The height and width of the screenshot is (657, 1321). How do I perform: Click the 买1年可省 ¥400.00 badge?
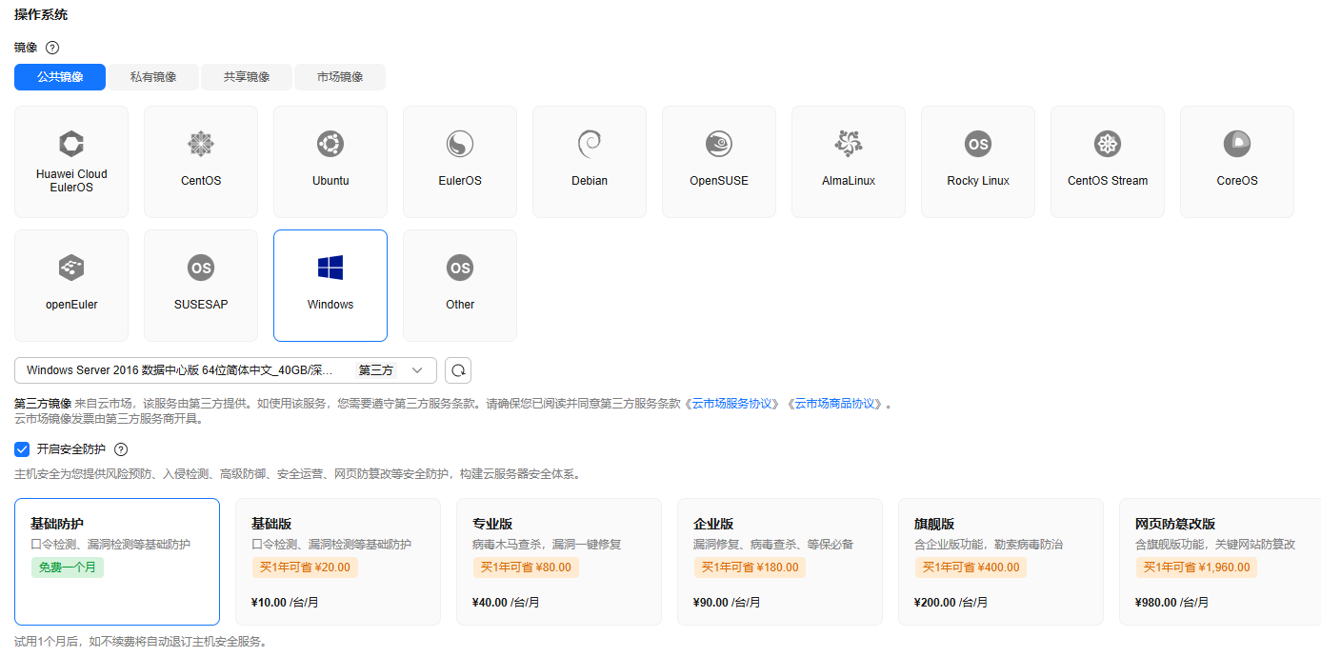pos(971,567)
